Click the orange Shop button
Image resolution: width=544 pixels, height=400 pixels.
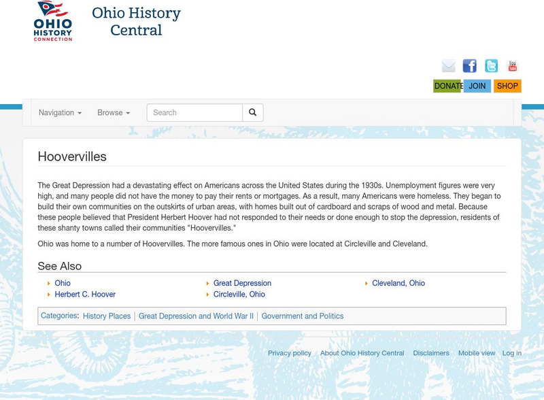[x=507, y=86]
